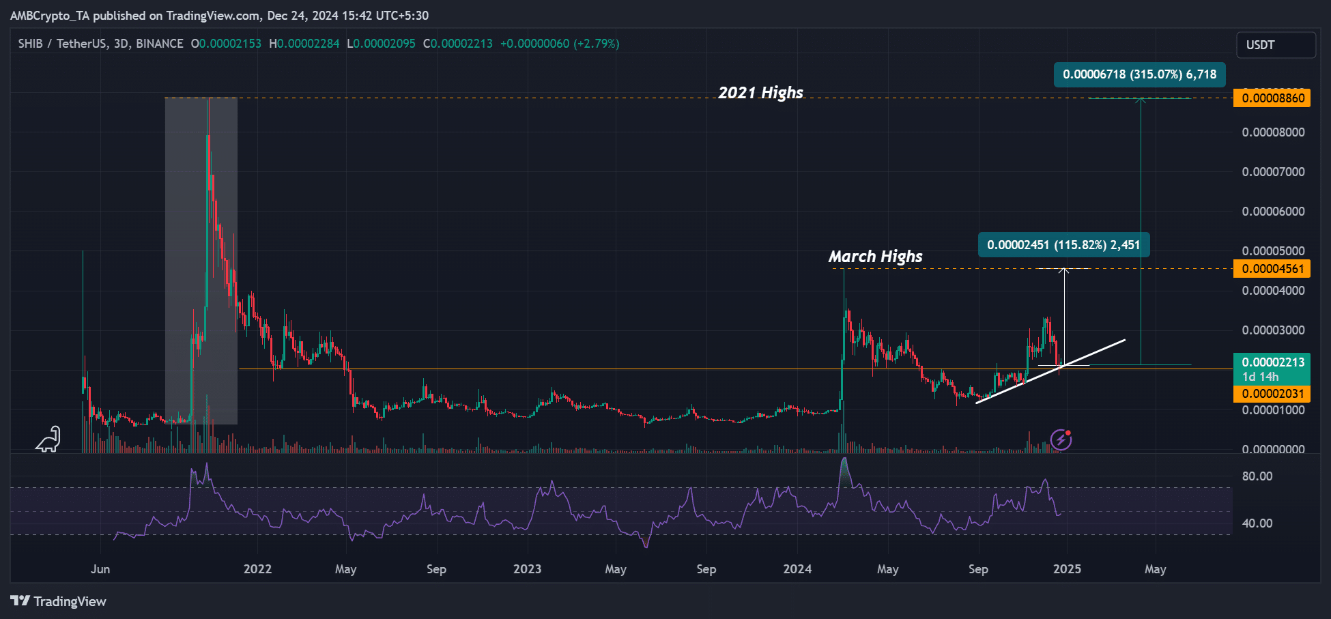
Task: Click the open value O0.00002153
Action: (x=226, y=44)
